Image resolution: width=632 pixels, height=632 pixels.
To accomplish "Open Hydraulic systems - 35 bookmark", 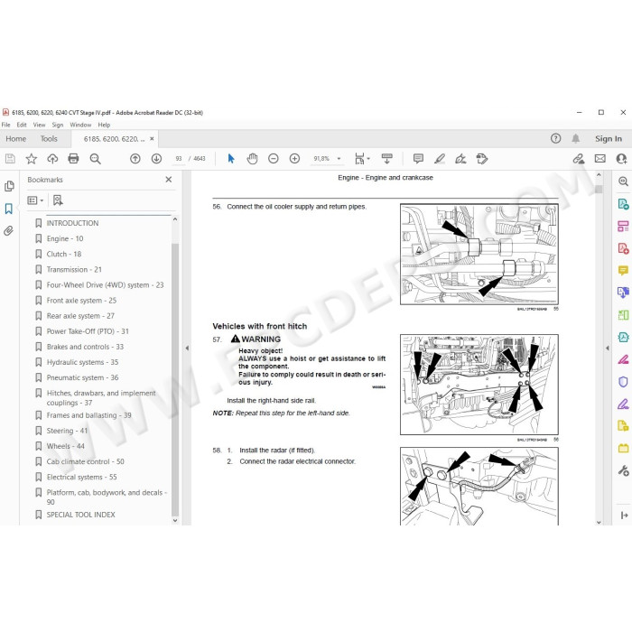I will pos(83,362).
